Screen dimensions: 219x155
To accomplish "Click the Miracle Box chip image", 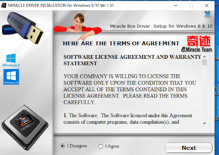I will tap(25, 127).
